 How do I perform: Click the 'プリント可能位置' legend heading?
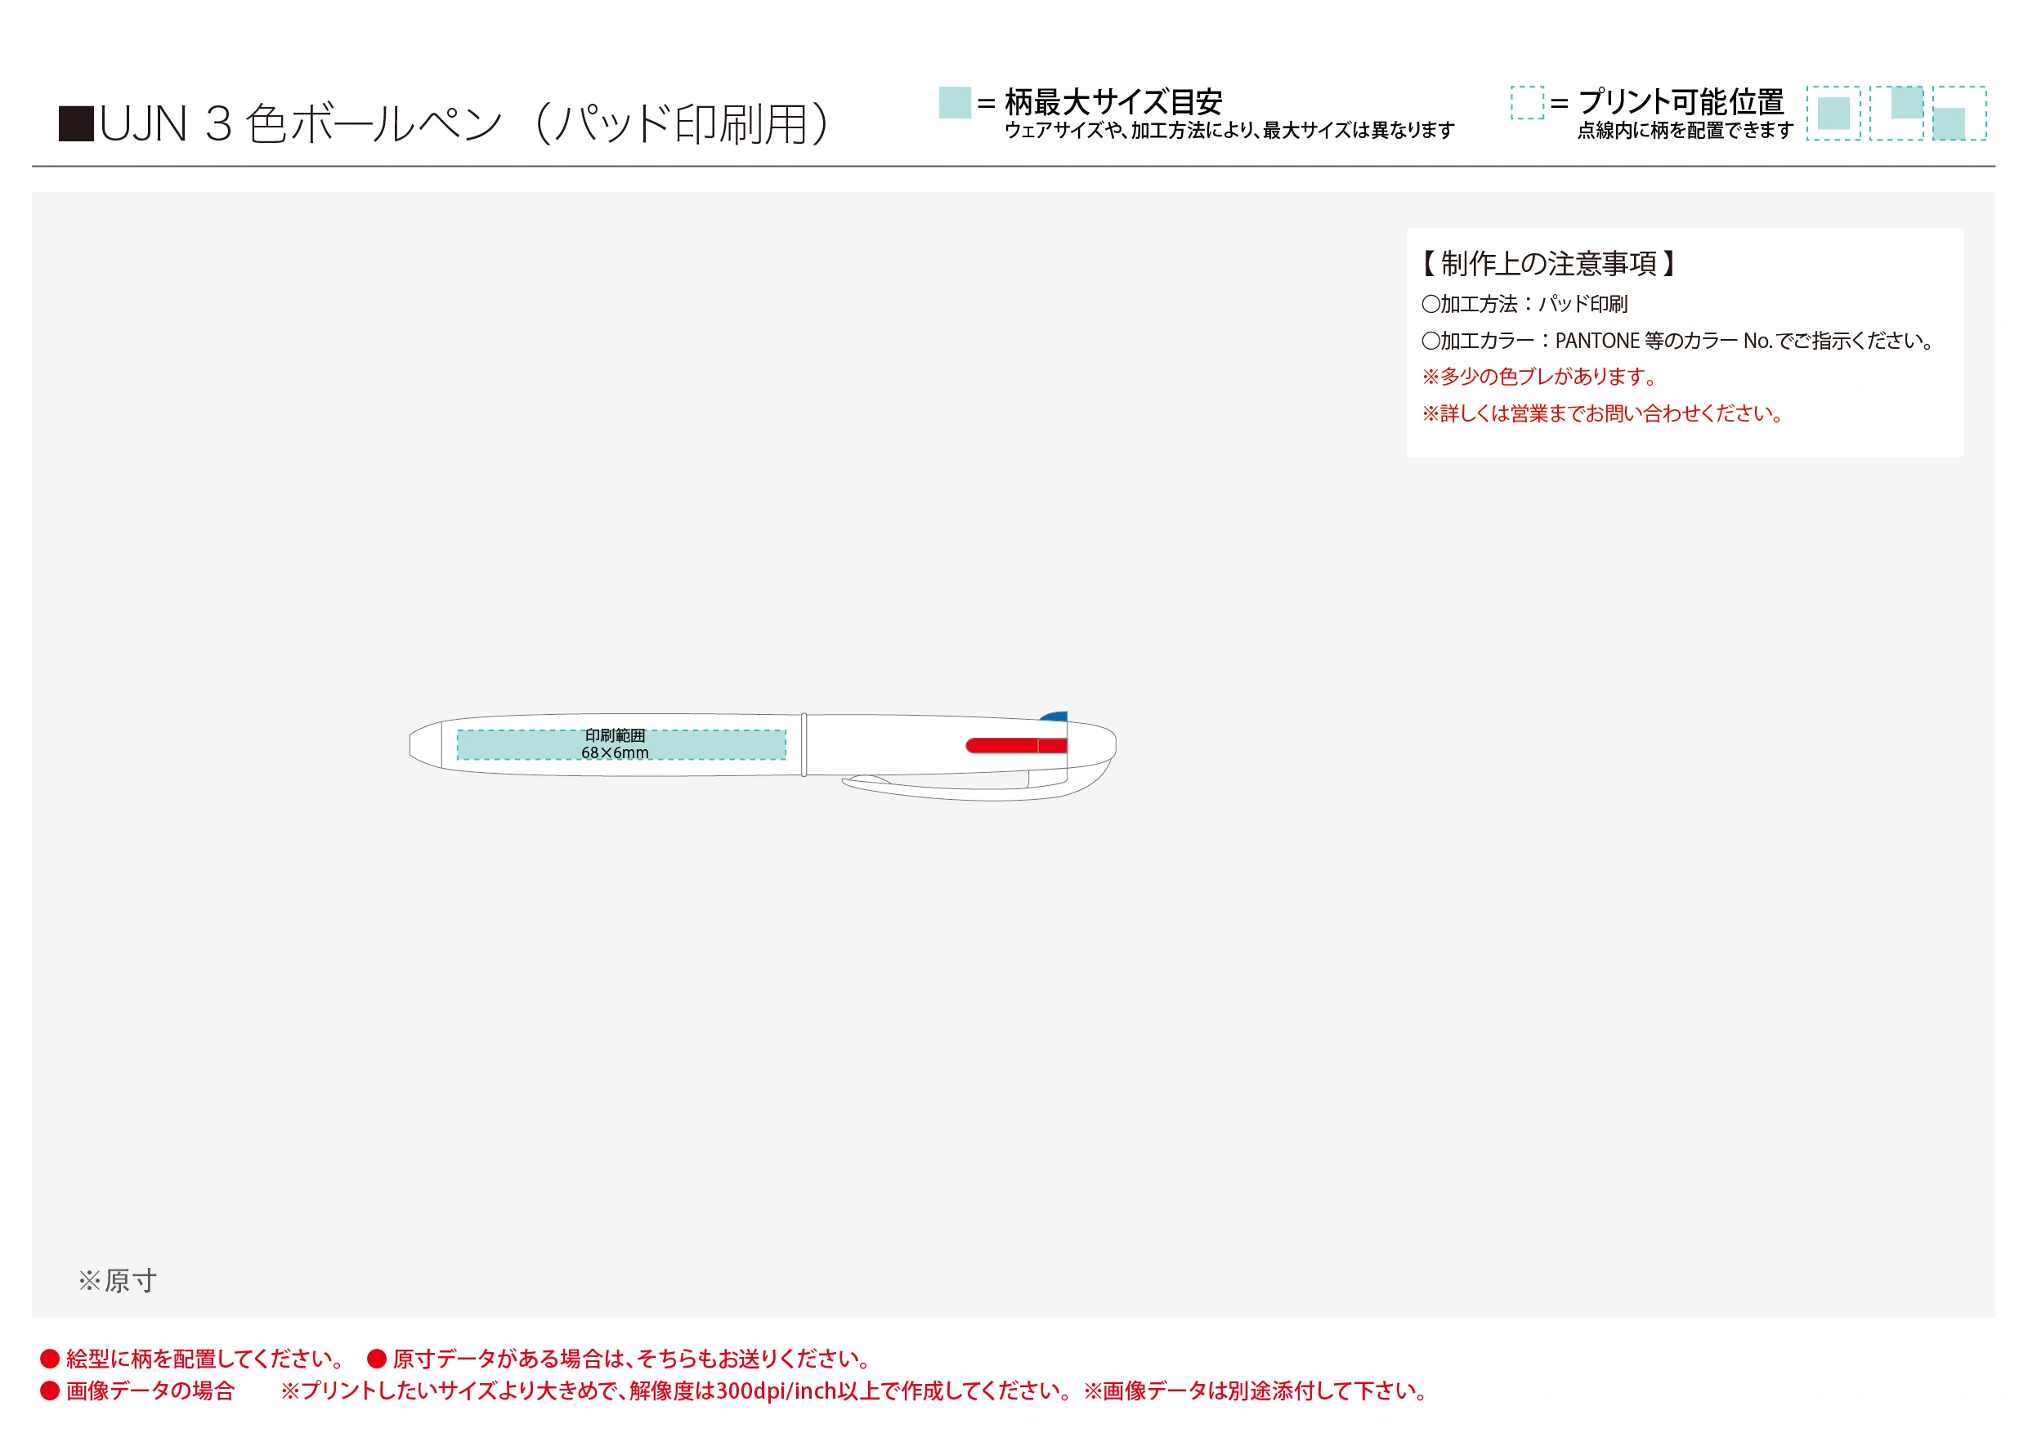(x=1681, y=102)
